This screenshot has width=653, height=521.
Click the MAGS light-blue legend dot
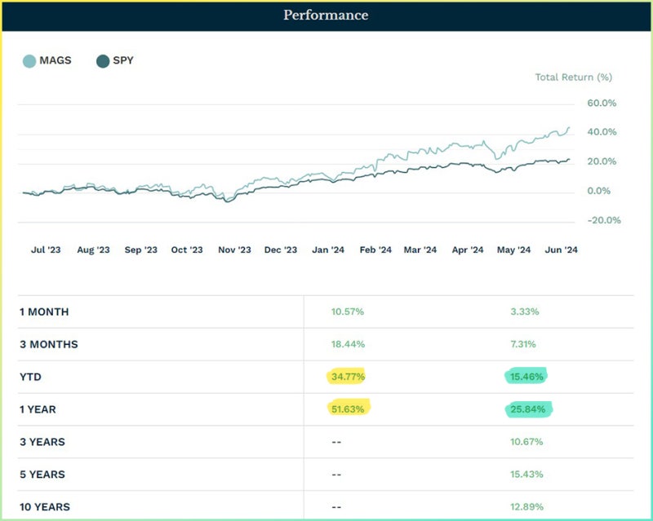[29, 60]
